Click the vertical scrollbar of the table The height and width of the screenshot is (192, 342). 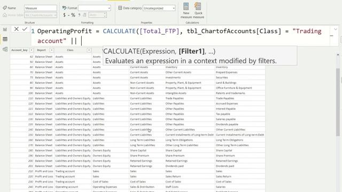338,102
